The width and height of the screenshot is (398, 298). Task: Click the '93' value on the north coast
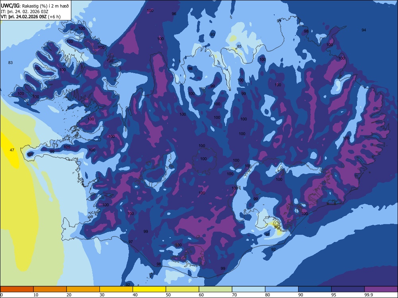click(x=213, y=34)
